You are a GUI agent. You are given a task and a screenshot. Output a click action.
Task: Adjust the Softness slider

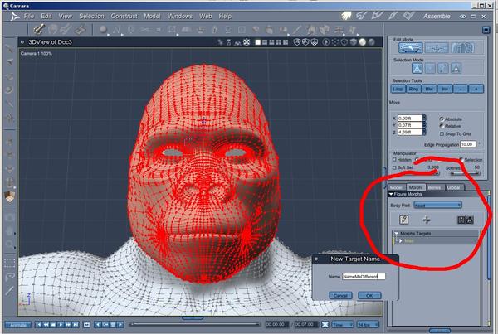[465, 173]
